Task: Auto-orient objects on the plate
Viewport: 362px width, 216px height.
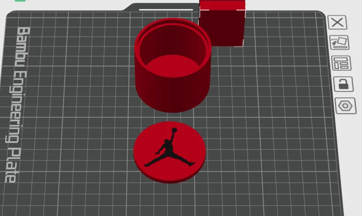Action: click(x=339, y=42)
